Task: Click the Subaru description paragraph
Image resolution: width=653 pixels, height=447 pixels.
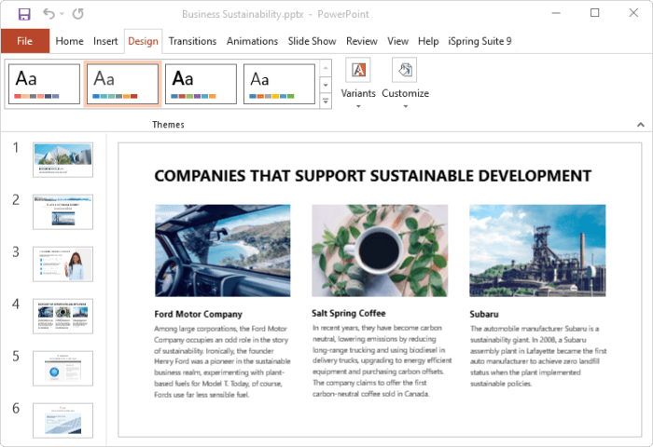Action: click(x=538, y=356)
